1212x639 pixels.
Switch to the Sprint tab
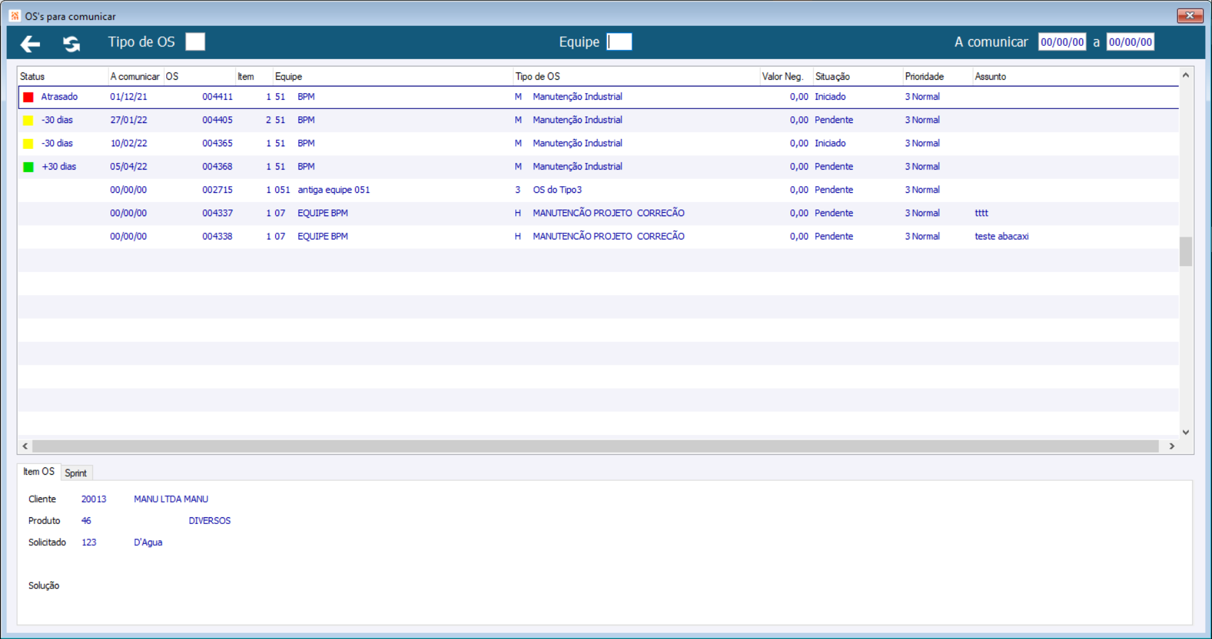pyautogui.click(x=76, y=473)
